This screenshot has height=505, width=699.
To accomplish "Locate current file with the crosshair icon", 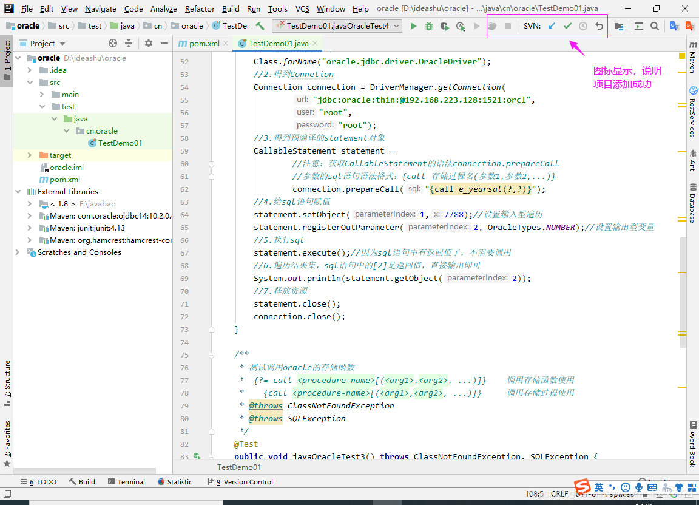I will click(x=113, y=43).
